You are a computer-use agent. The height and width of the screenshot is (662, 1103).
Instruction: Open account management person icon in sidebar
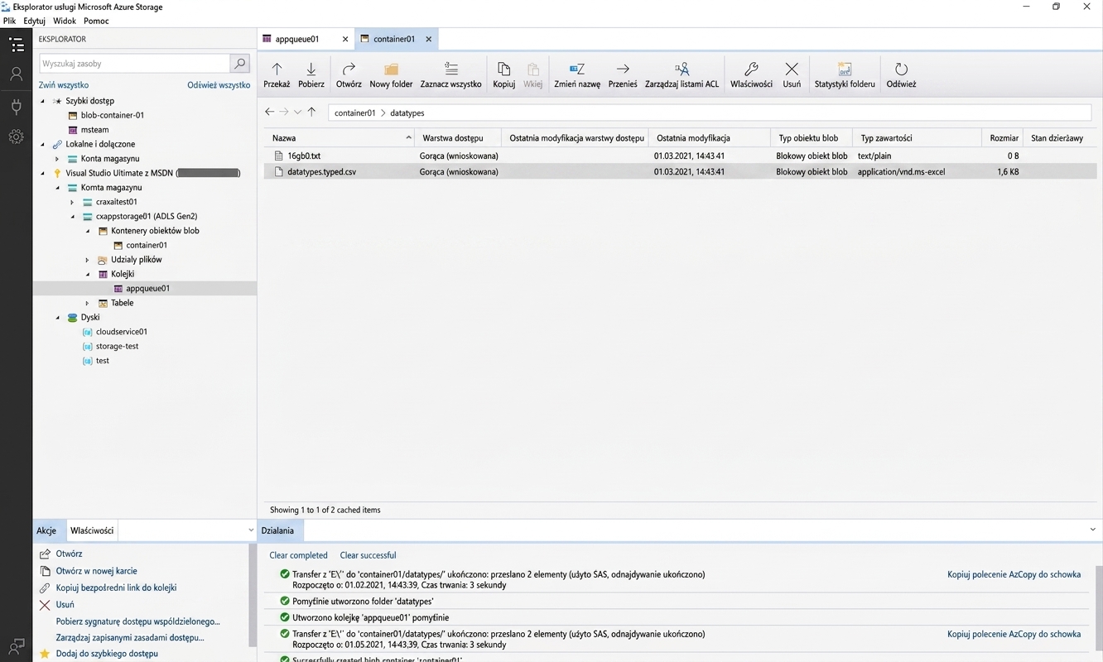(x=16, y=74)
